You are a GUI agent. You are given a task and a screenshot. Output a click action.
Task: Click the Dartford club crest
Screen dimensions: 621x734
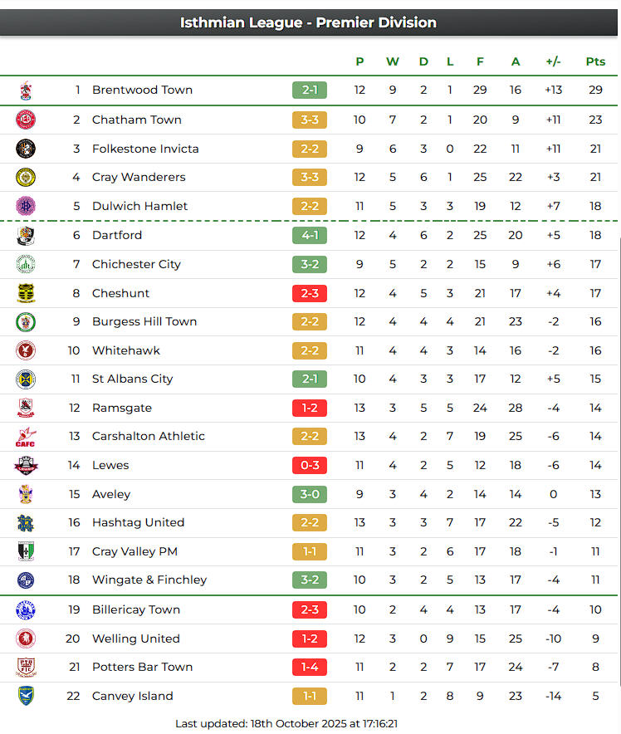click(x=26, y=235)
